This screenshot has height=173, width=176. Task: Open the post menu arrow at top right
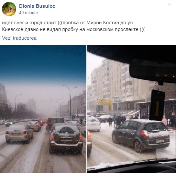tap(170, 5)
